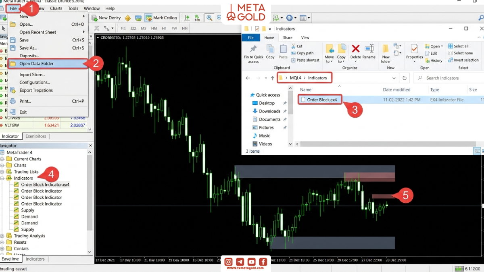
Task: Click the Properties icon in ribbon
Action: click(x=414, y=49)
